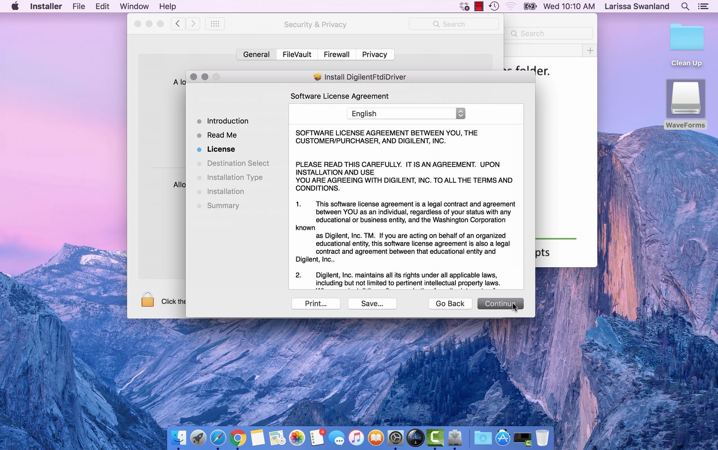Screen dimensions: 718x450
Task: Open the round dark gauge app in dock
Action: (x=415, y=437)
